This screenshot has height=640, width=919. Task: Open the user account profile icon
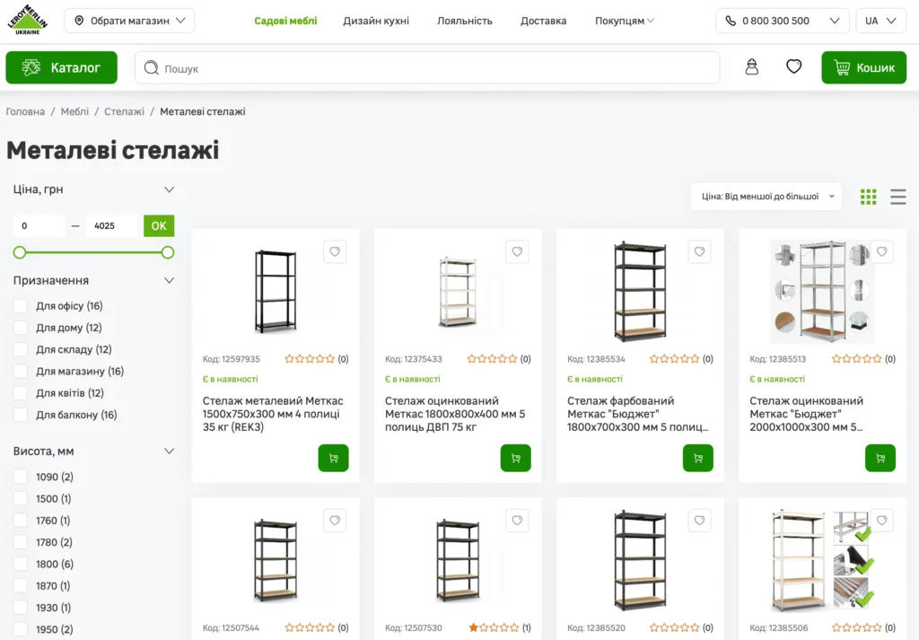point(752,67)
